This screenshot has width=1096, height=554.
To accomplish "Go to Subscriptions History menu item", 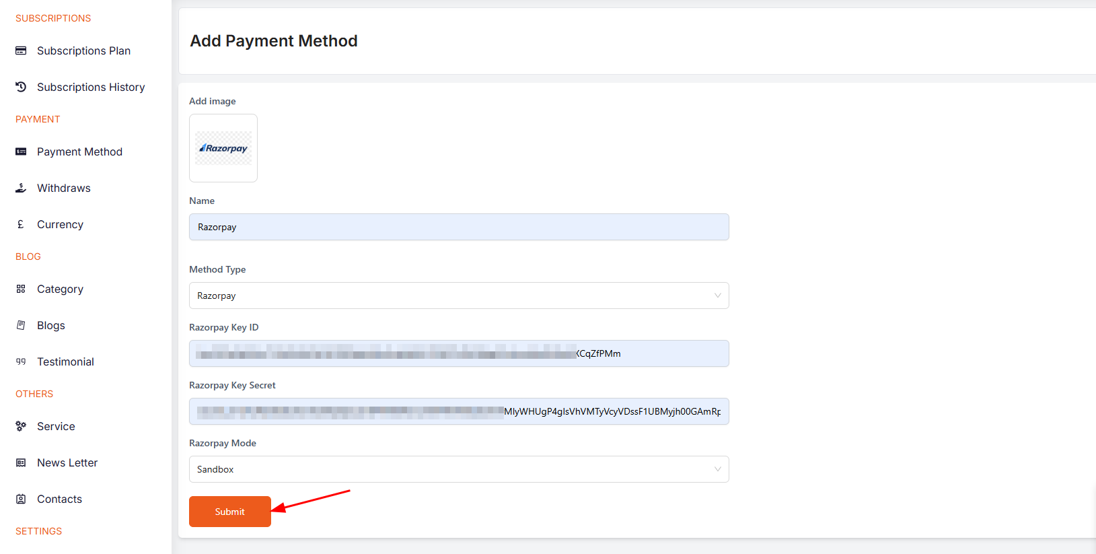I will [x=91, y=87].
